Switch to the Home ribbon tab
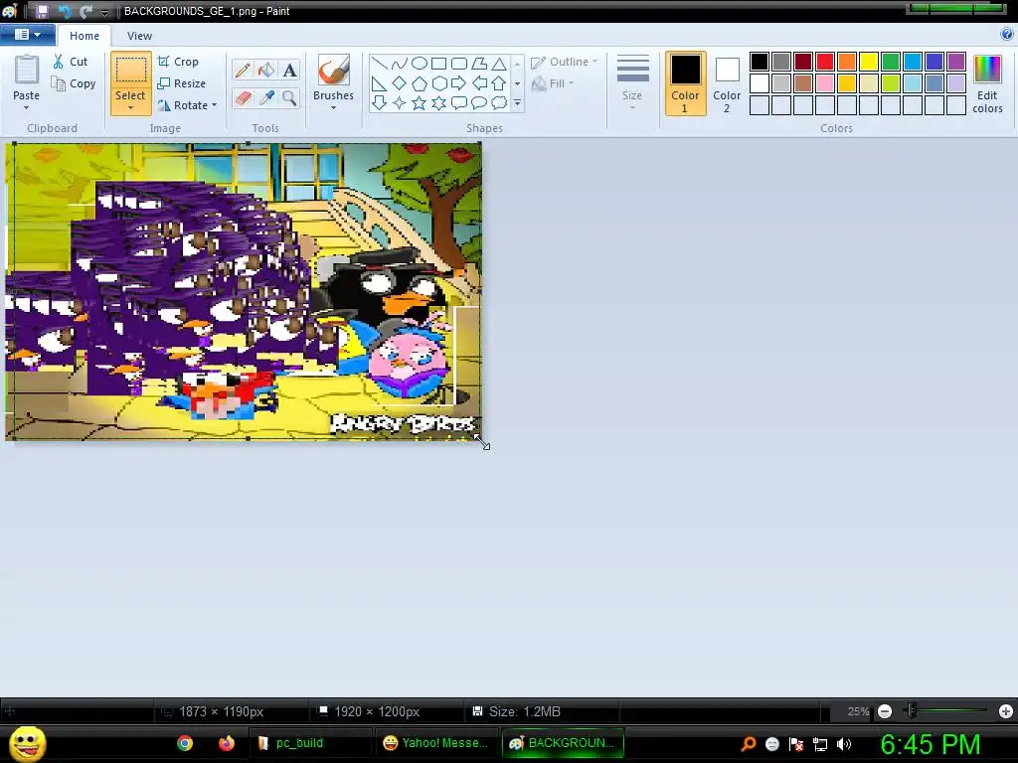1018x763 pixels. [x=85, y=36]
